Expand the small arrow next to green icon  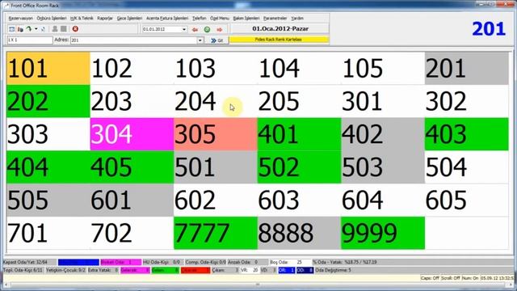pyautogui.click(x=36, y=29)
